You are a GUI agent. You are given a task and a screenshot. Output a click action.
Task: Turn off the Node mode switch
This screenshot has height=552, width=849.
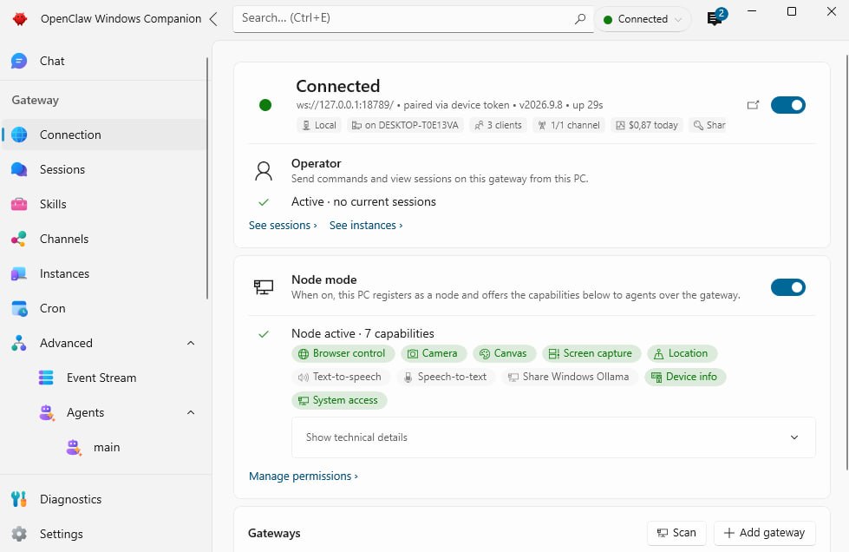[787, 287]
